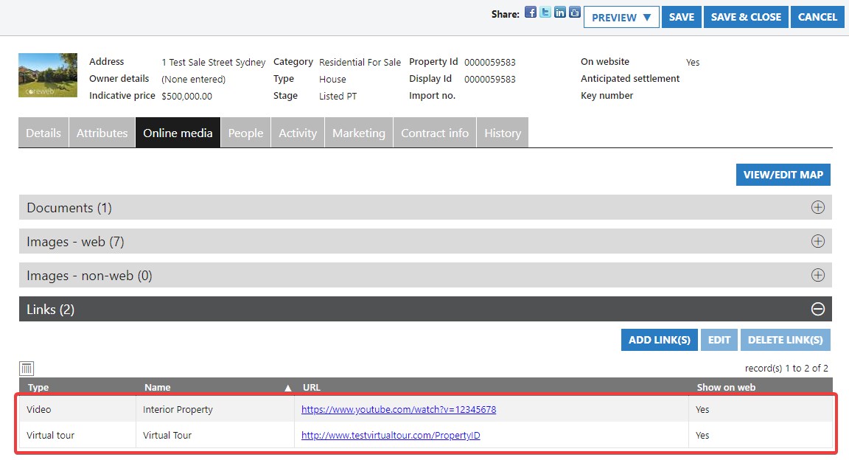Share listing on Facebook

531,13
